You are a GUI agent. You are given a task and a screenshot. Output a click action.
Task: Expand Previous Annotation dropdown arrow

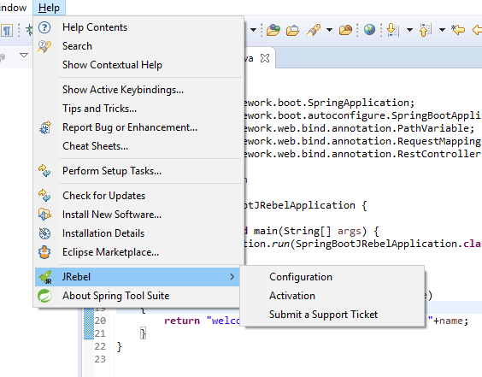tap(442, 30)
